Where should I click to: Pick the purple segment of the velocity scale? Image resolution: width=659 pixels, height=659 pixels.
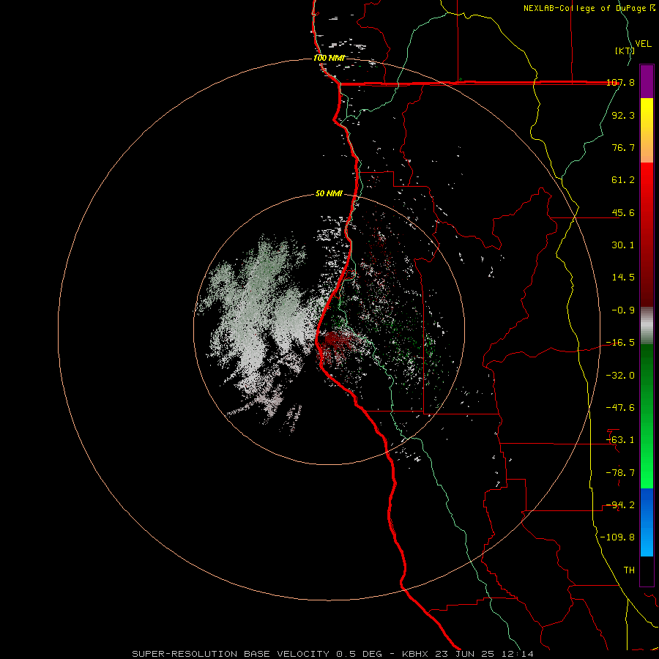pyautogui.click(x=647, y=82)
